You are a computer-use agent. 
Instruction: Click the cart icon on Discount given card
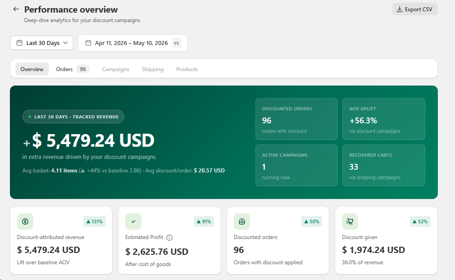coord(350,221)
